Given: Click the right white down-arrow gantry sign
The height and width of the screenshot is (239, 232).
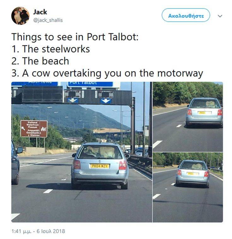Looking at the screenshot, I should pyautogui.click(x=106, y=101).
